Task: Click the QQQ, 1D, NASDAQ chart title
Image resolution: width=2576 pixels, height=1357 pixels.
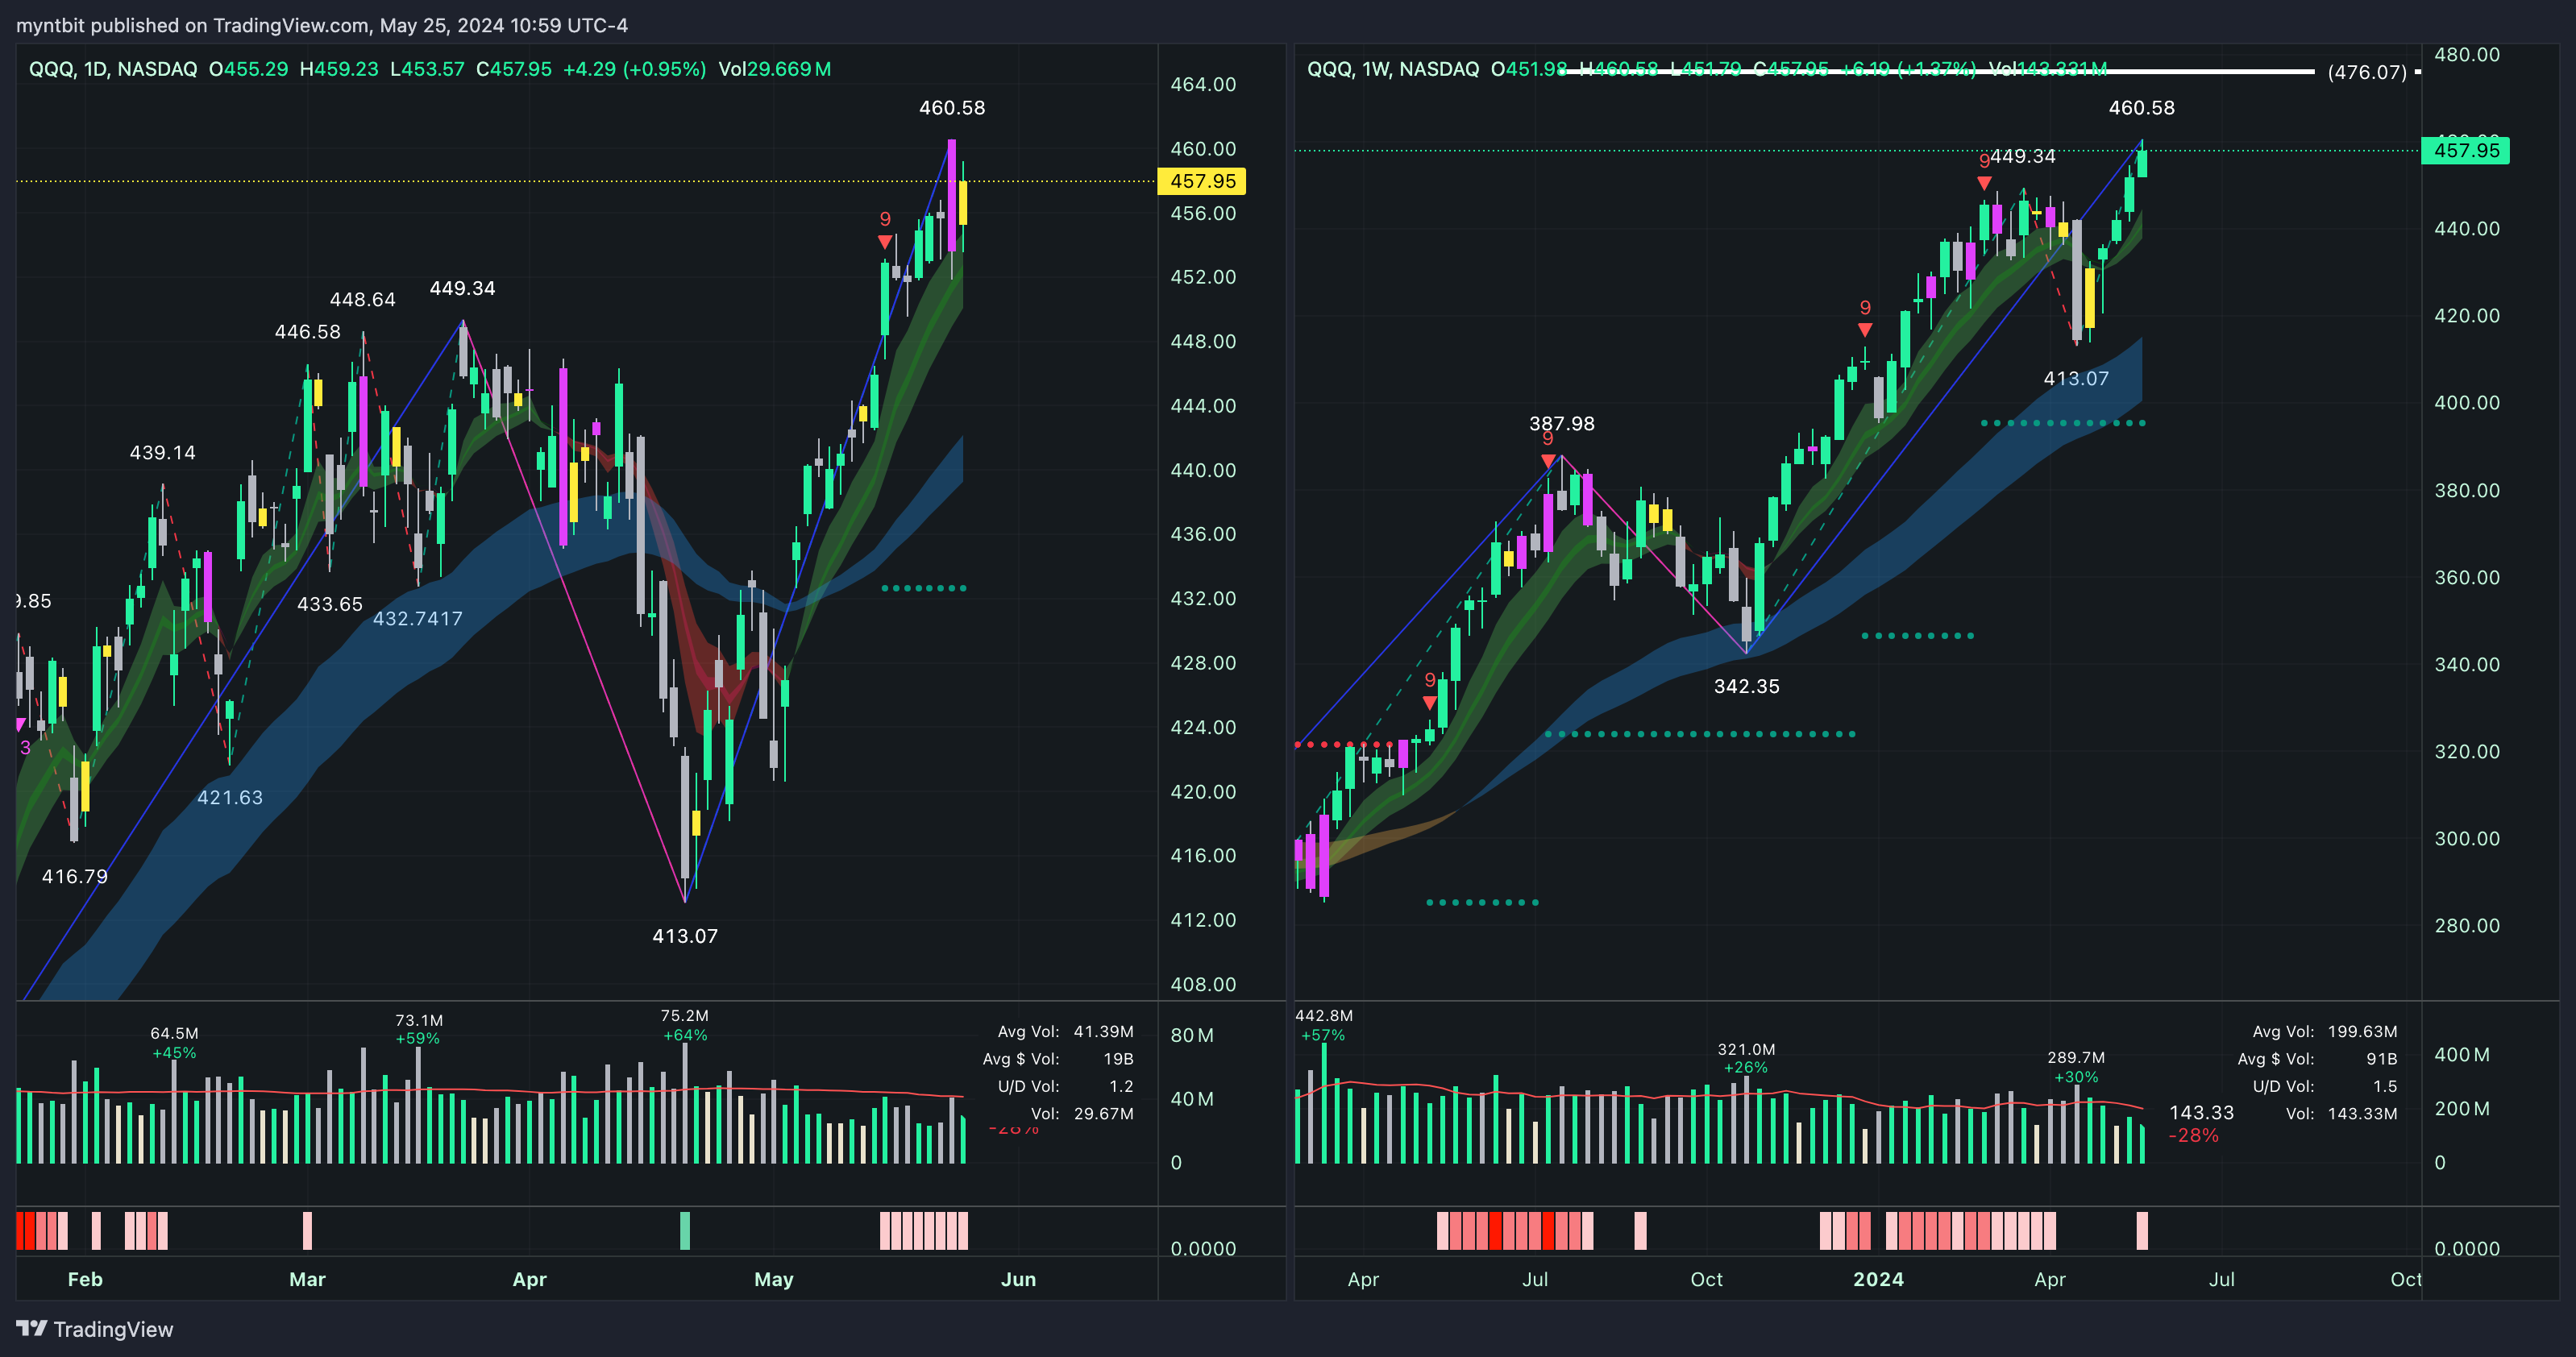Action: click(113, 69)
